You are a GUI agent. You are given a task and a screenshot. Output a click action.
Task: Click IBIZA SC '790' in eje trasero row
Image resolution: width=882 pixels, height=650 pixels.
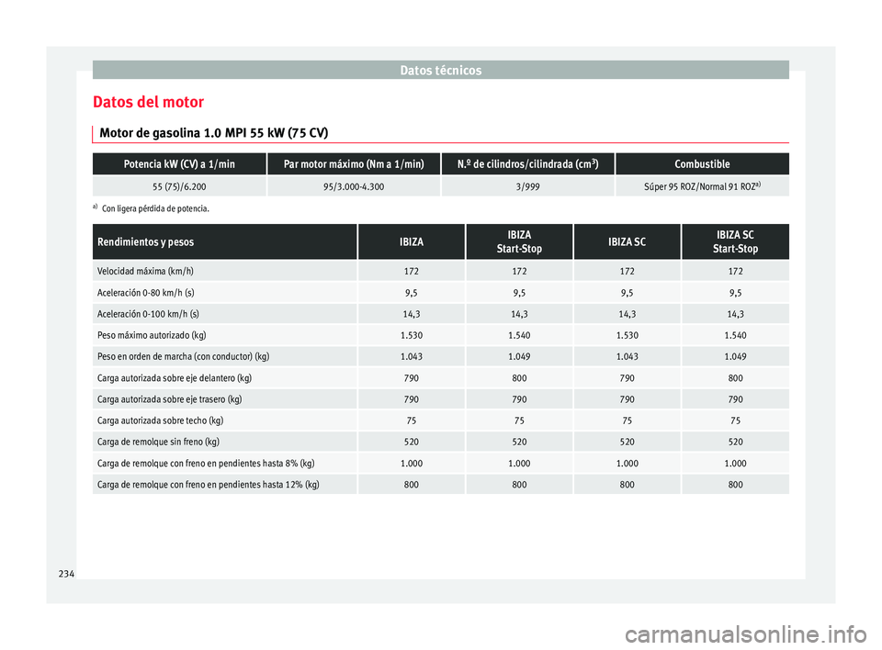click(628, 399)
